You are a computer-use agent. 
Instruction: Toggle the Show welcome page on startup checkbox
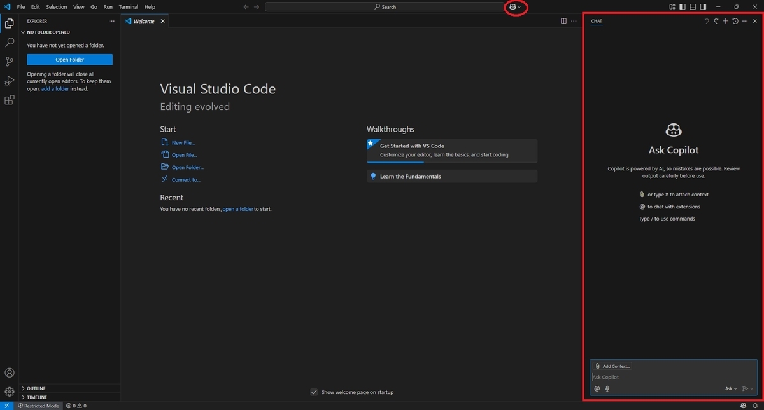click(x=314, y=392)
